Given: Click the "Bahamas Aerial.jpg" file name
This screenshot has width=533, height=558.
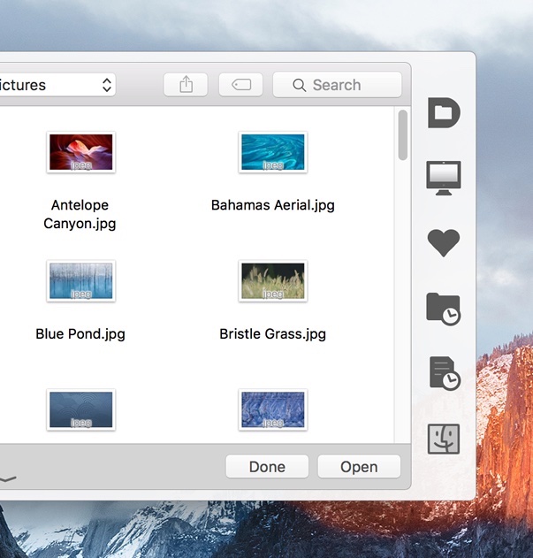Looking at the screenshot, I should (272, 205).
